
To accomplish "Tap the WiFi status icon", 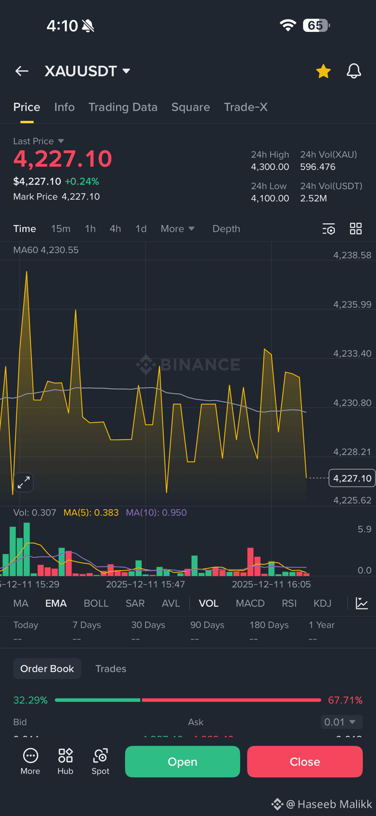I will (x=287, y=25).
